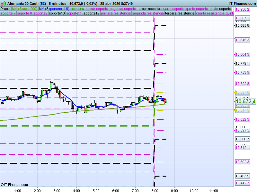Select the soporte10 label

(57, 14)
